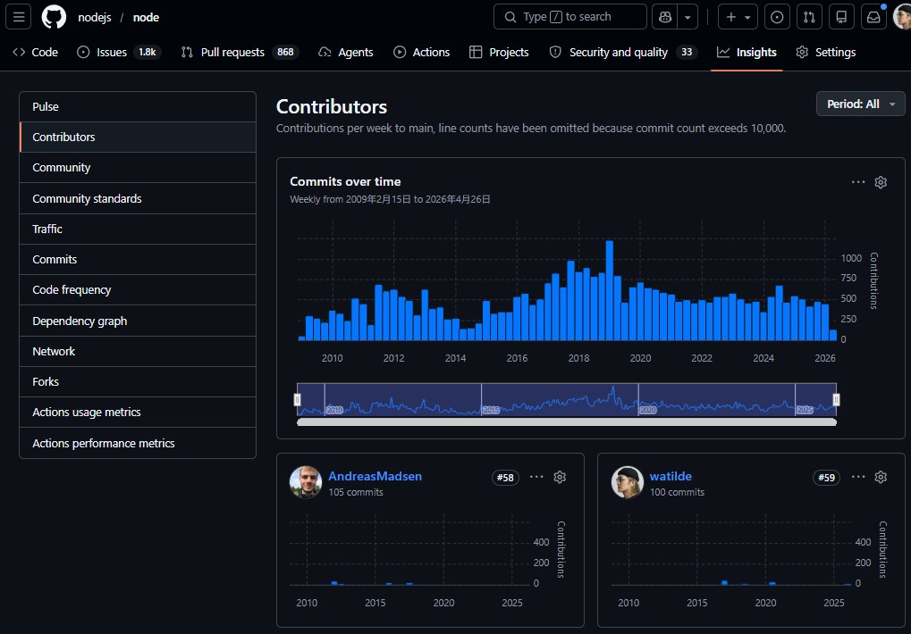Viewport: 911px width, 634px height.
Task: Open the repository Settings tab
Action: [x=826, y=52]
